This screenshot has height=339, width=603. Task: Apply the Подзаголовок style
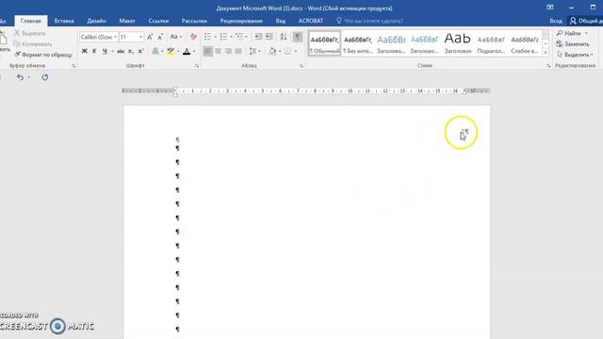tap(491, 44)
